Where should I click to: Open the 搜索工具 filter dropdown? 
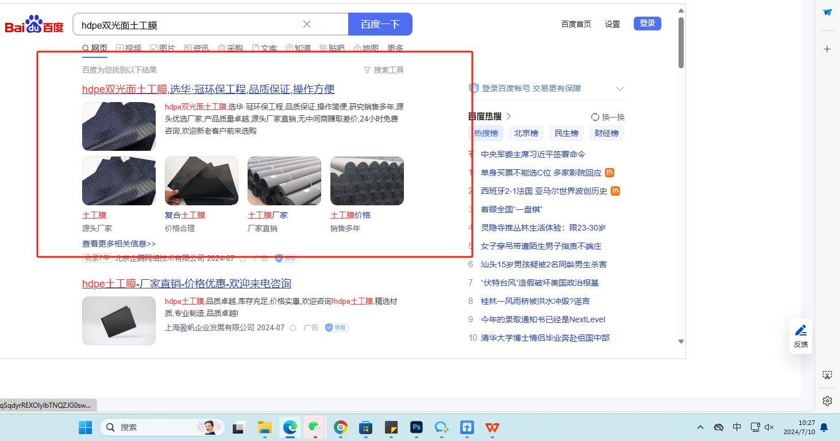tap(384, 70)
